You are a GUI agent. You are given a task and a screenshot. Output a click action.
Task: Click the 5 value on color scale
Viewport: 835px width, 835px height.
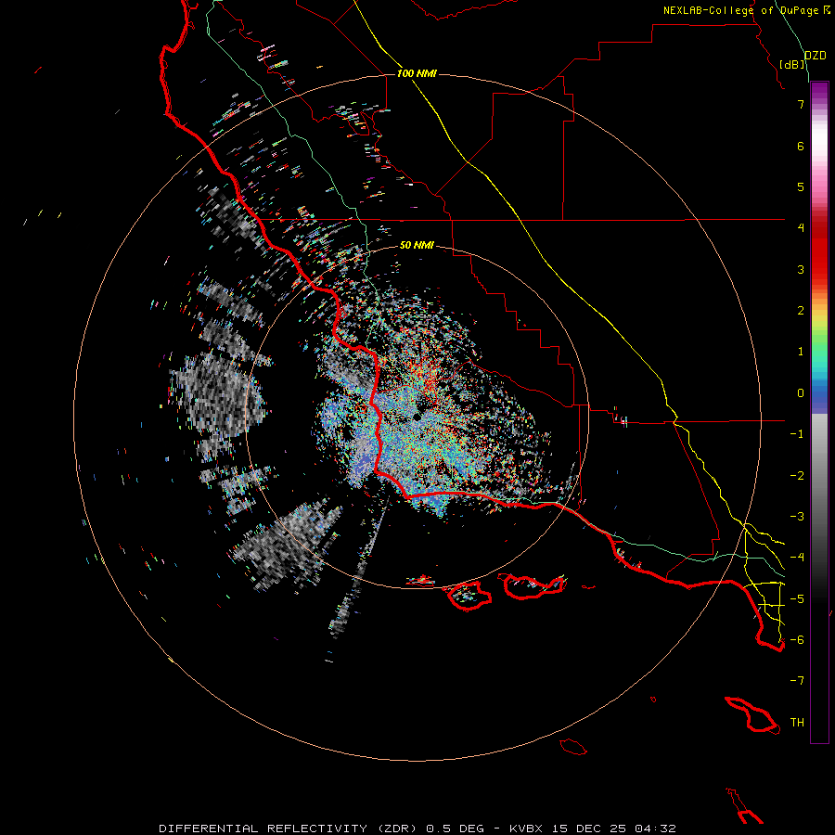pyautogui.click(x=801, y=186)
